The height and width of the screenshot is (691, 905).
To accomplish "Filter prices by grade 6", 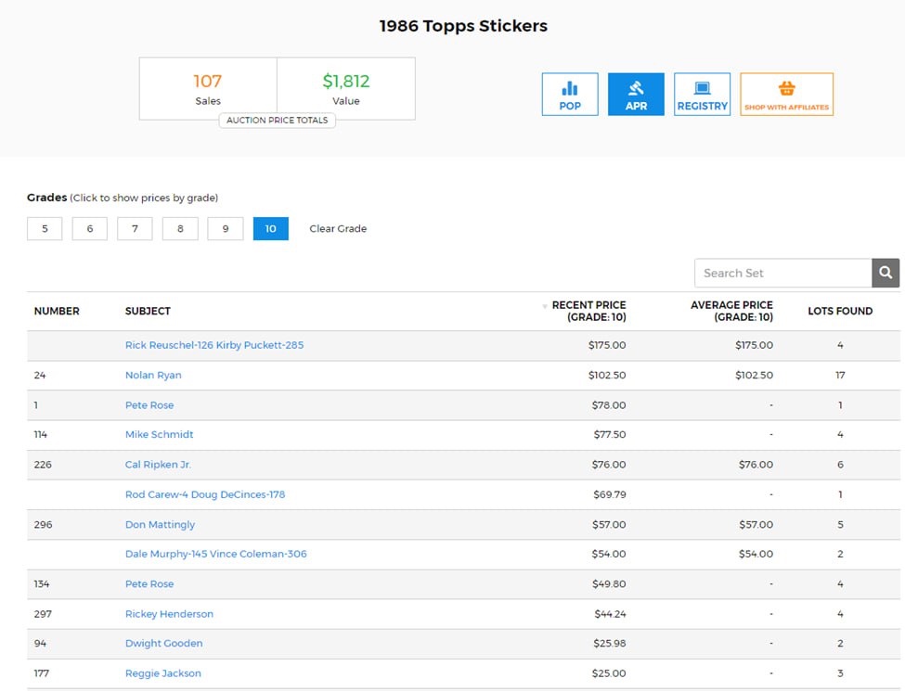I will tap(89, 228).
